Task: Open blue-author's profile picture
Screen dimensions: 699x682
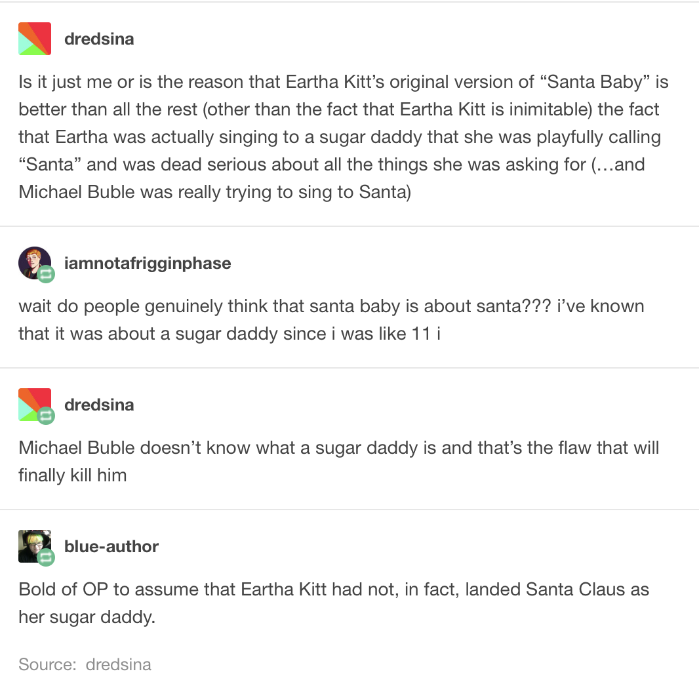Action: 33,544
